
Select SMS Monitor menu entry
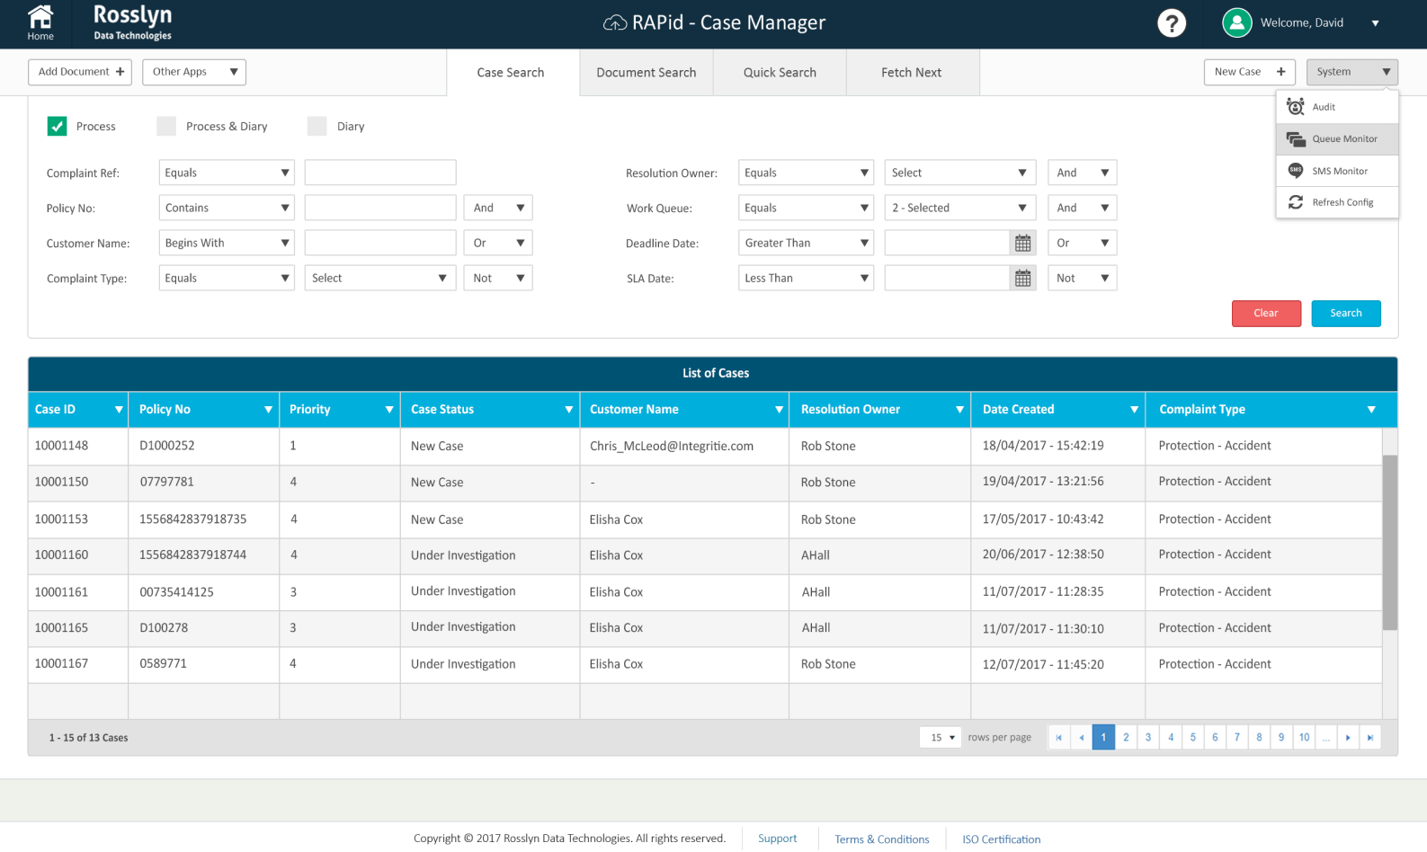[1337, 171]
